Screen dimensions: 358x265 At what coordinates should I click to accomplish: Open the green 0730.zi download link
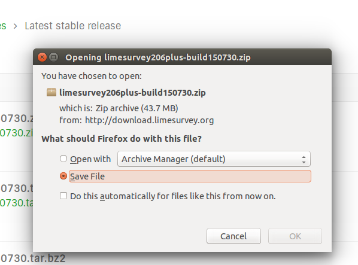tap(16, 133)
